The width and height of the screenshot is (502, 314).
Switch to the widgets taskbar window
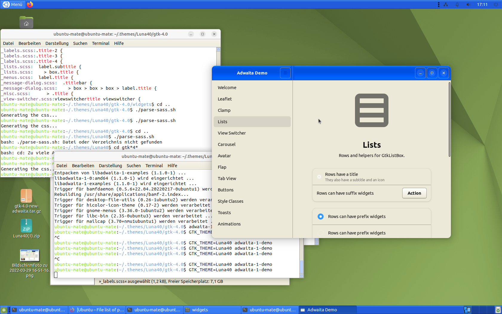coord(212,310)
